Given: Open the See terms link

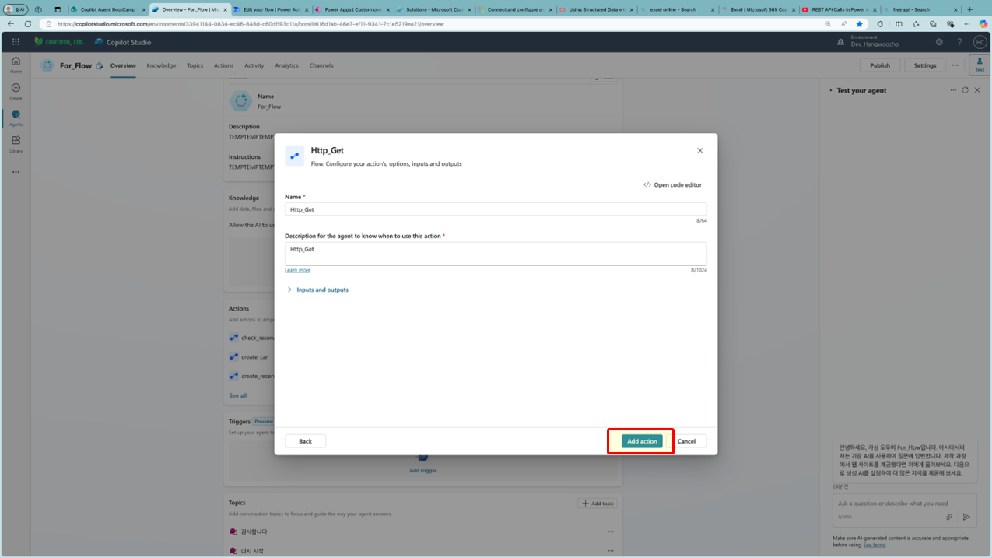Looking at the screenshot, I should tap(875, 545).
